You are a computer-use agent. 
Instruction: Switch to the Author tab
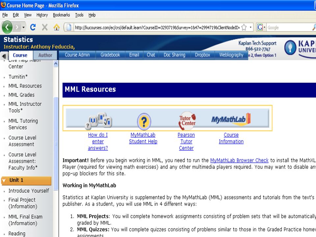(x=45, y=55)
